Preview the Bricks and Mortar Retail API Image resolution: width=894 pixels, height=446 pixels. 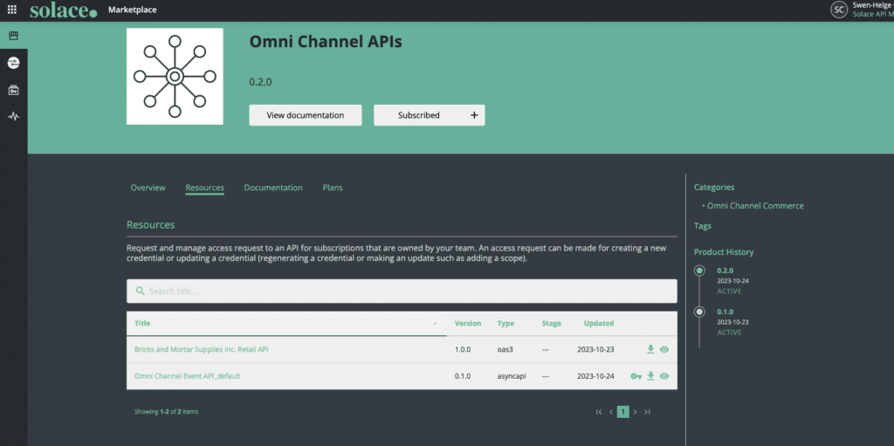point(664,350)
